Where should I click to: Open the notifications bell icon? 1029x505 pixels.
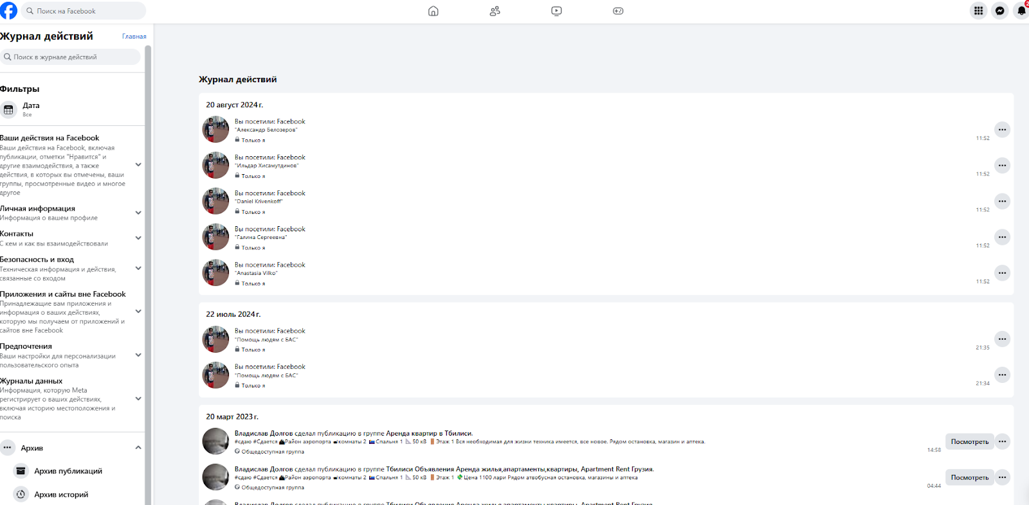point(1021,11)
